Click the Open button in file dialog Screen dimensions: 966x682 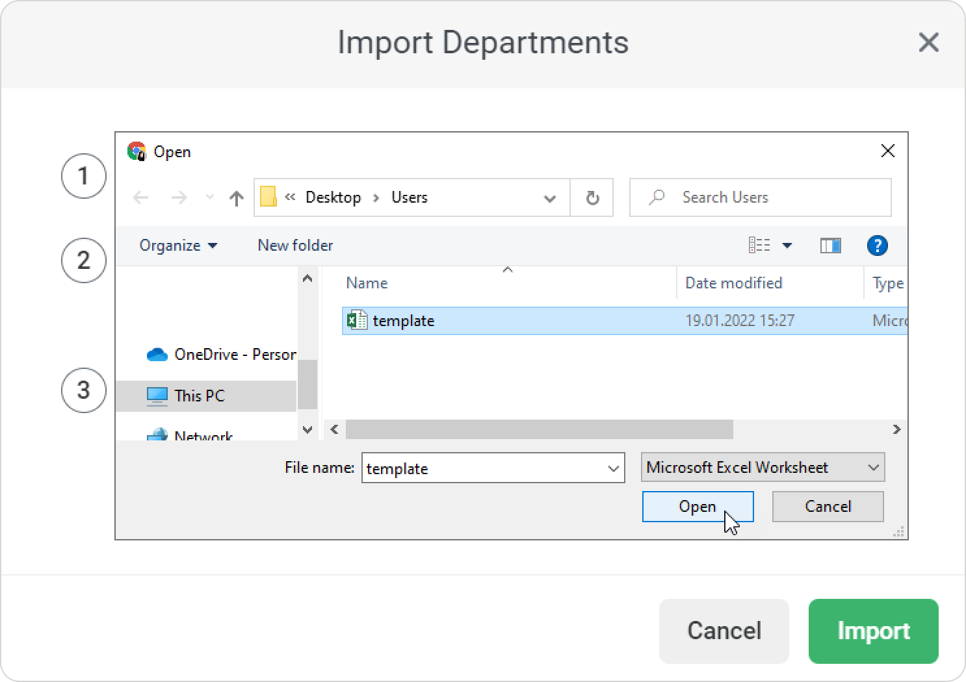(697, 507)
